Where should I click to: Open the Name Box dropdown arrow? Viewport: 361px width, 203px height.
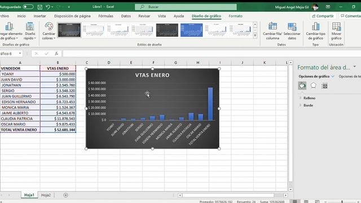[20, 54]
